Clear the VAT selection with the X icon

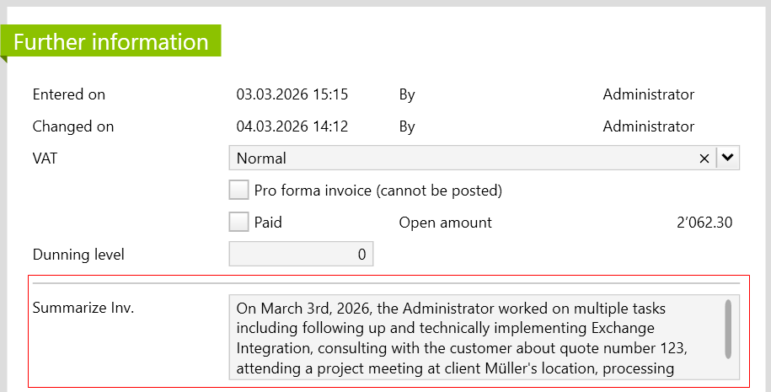704,158
